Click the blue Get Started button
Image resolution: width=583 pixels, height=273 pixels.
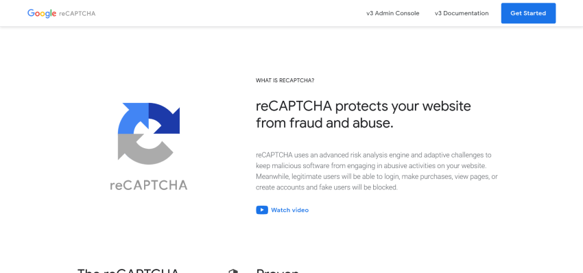pos(528,14)
